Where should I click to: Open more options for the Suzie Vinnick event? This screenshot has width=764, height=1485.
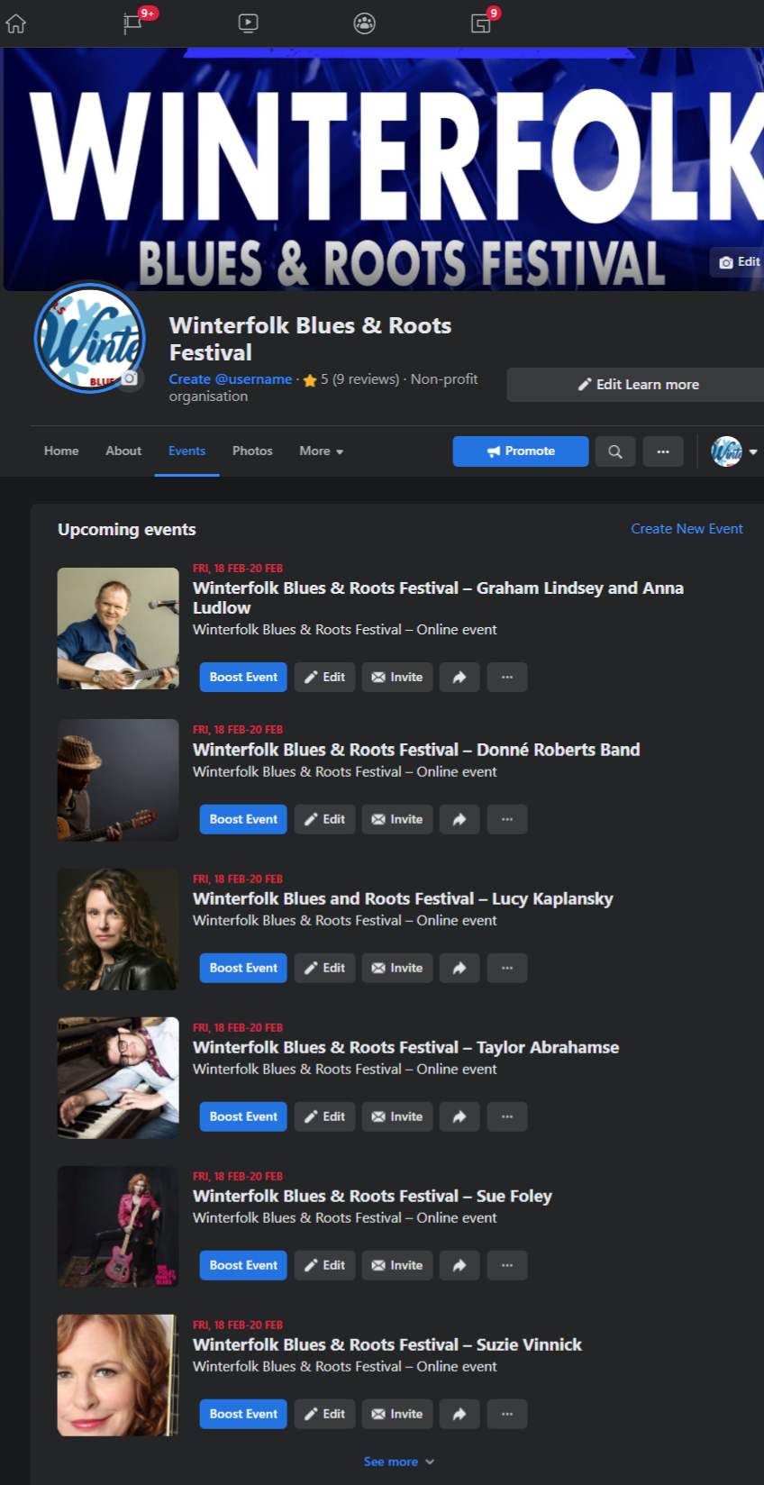click(507, 1415)
